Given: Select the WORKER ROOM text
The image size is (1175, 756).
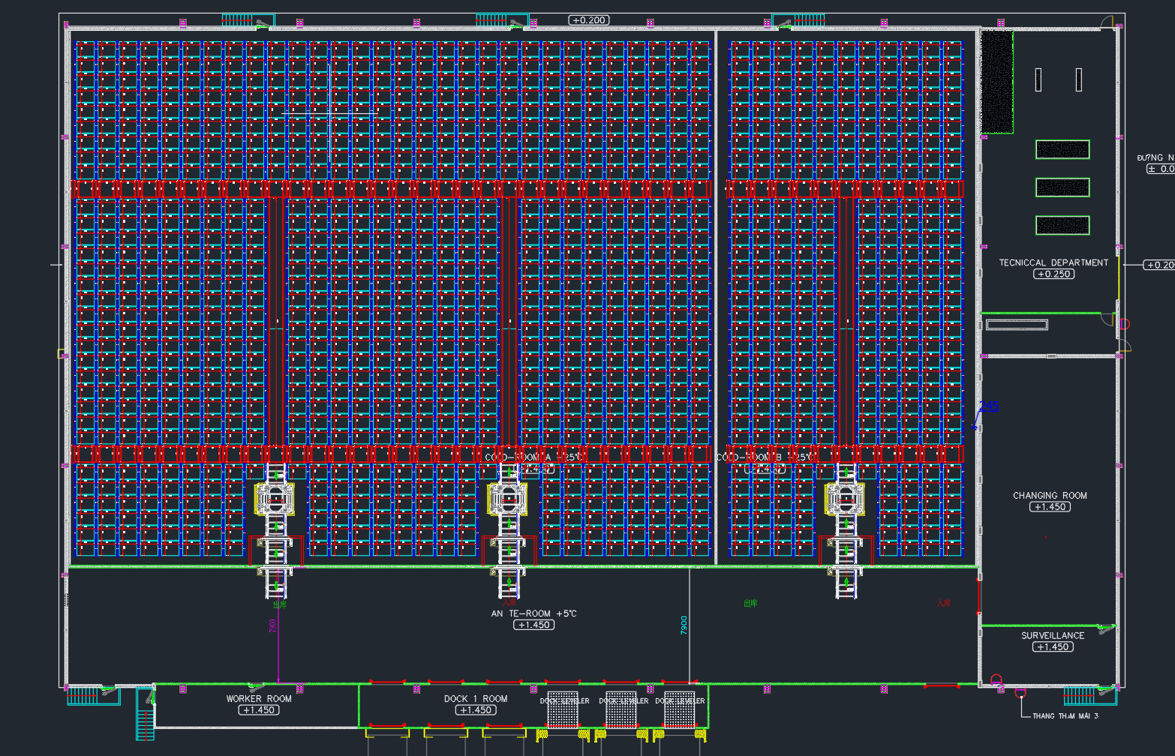Looking at the screenshot, I should (x=259, y=698).
